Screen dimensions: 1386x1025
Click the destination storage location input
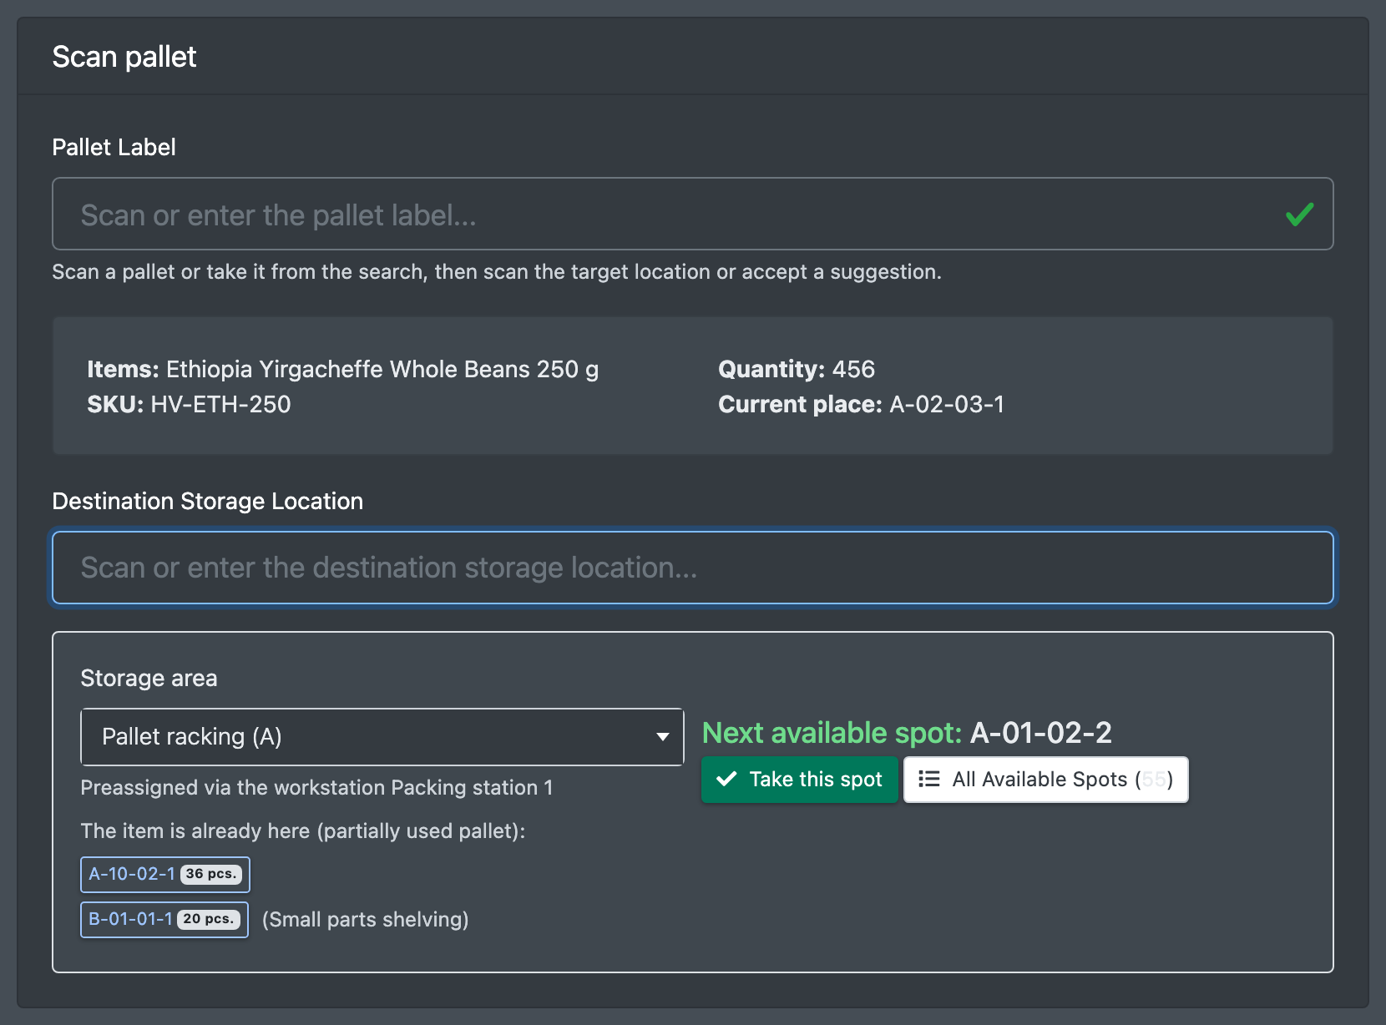click(692, 568)
